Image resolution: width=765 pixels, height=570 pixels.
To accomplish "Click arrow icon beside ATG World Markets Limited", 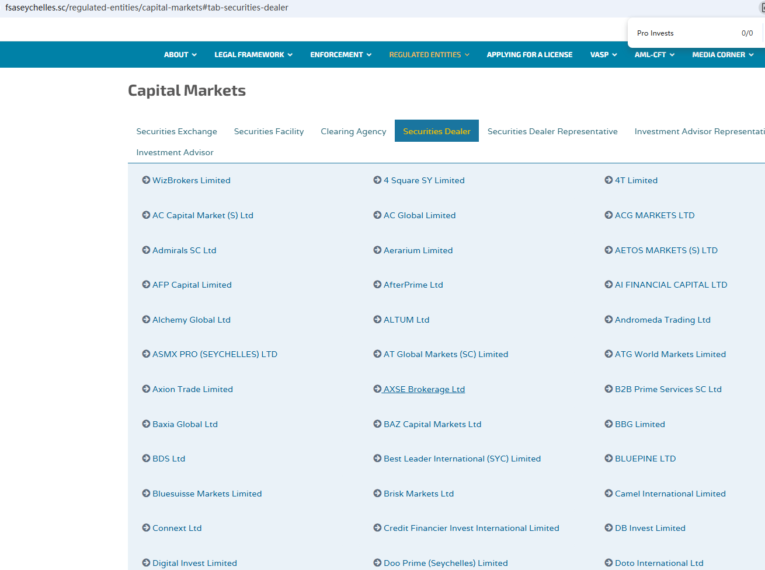I will click(x=608, y=354).
